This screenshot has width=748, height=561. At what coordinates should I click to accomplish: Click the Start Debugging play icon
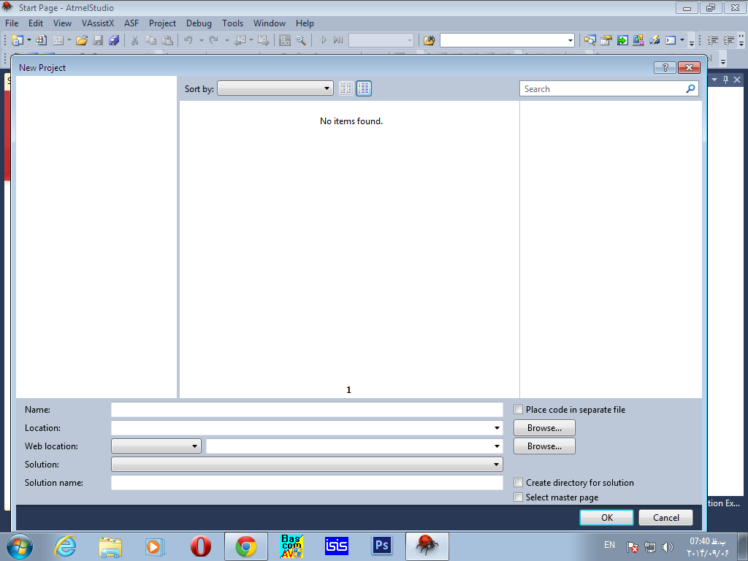[x=322, y=41]
